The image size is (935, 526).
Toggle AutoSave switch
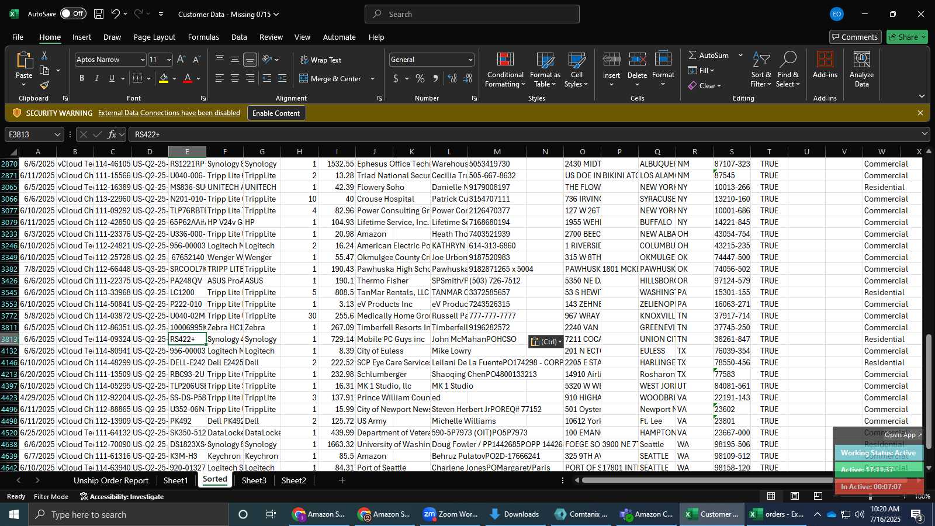[x=73, y=13]
